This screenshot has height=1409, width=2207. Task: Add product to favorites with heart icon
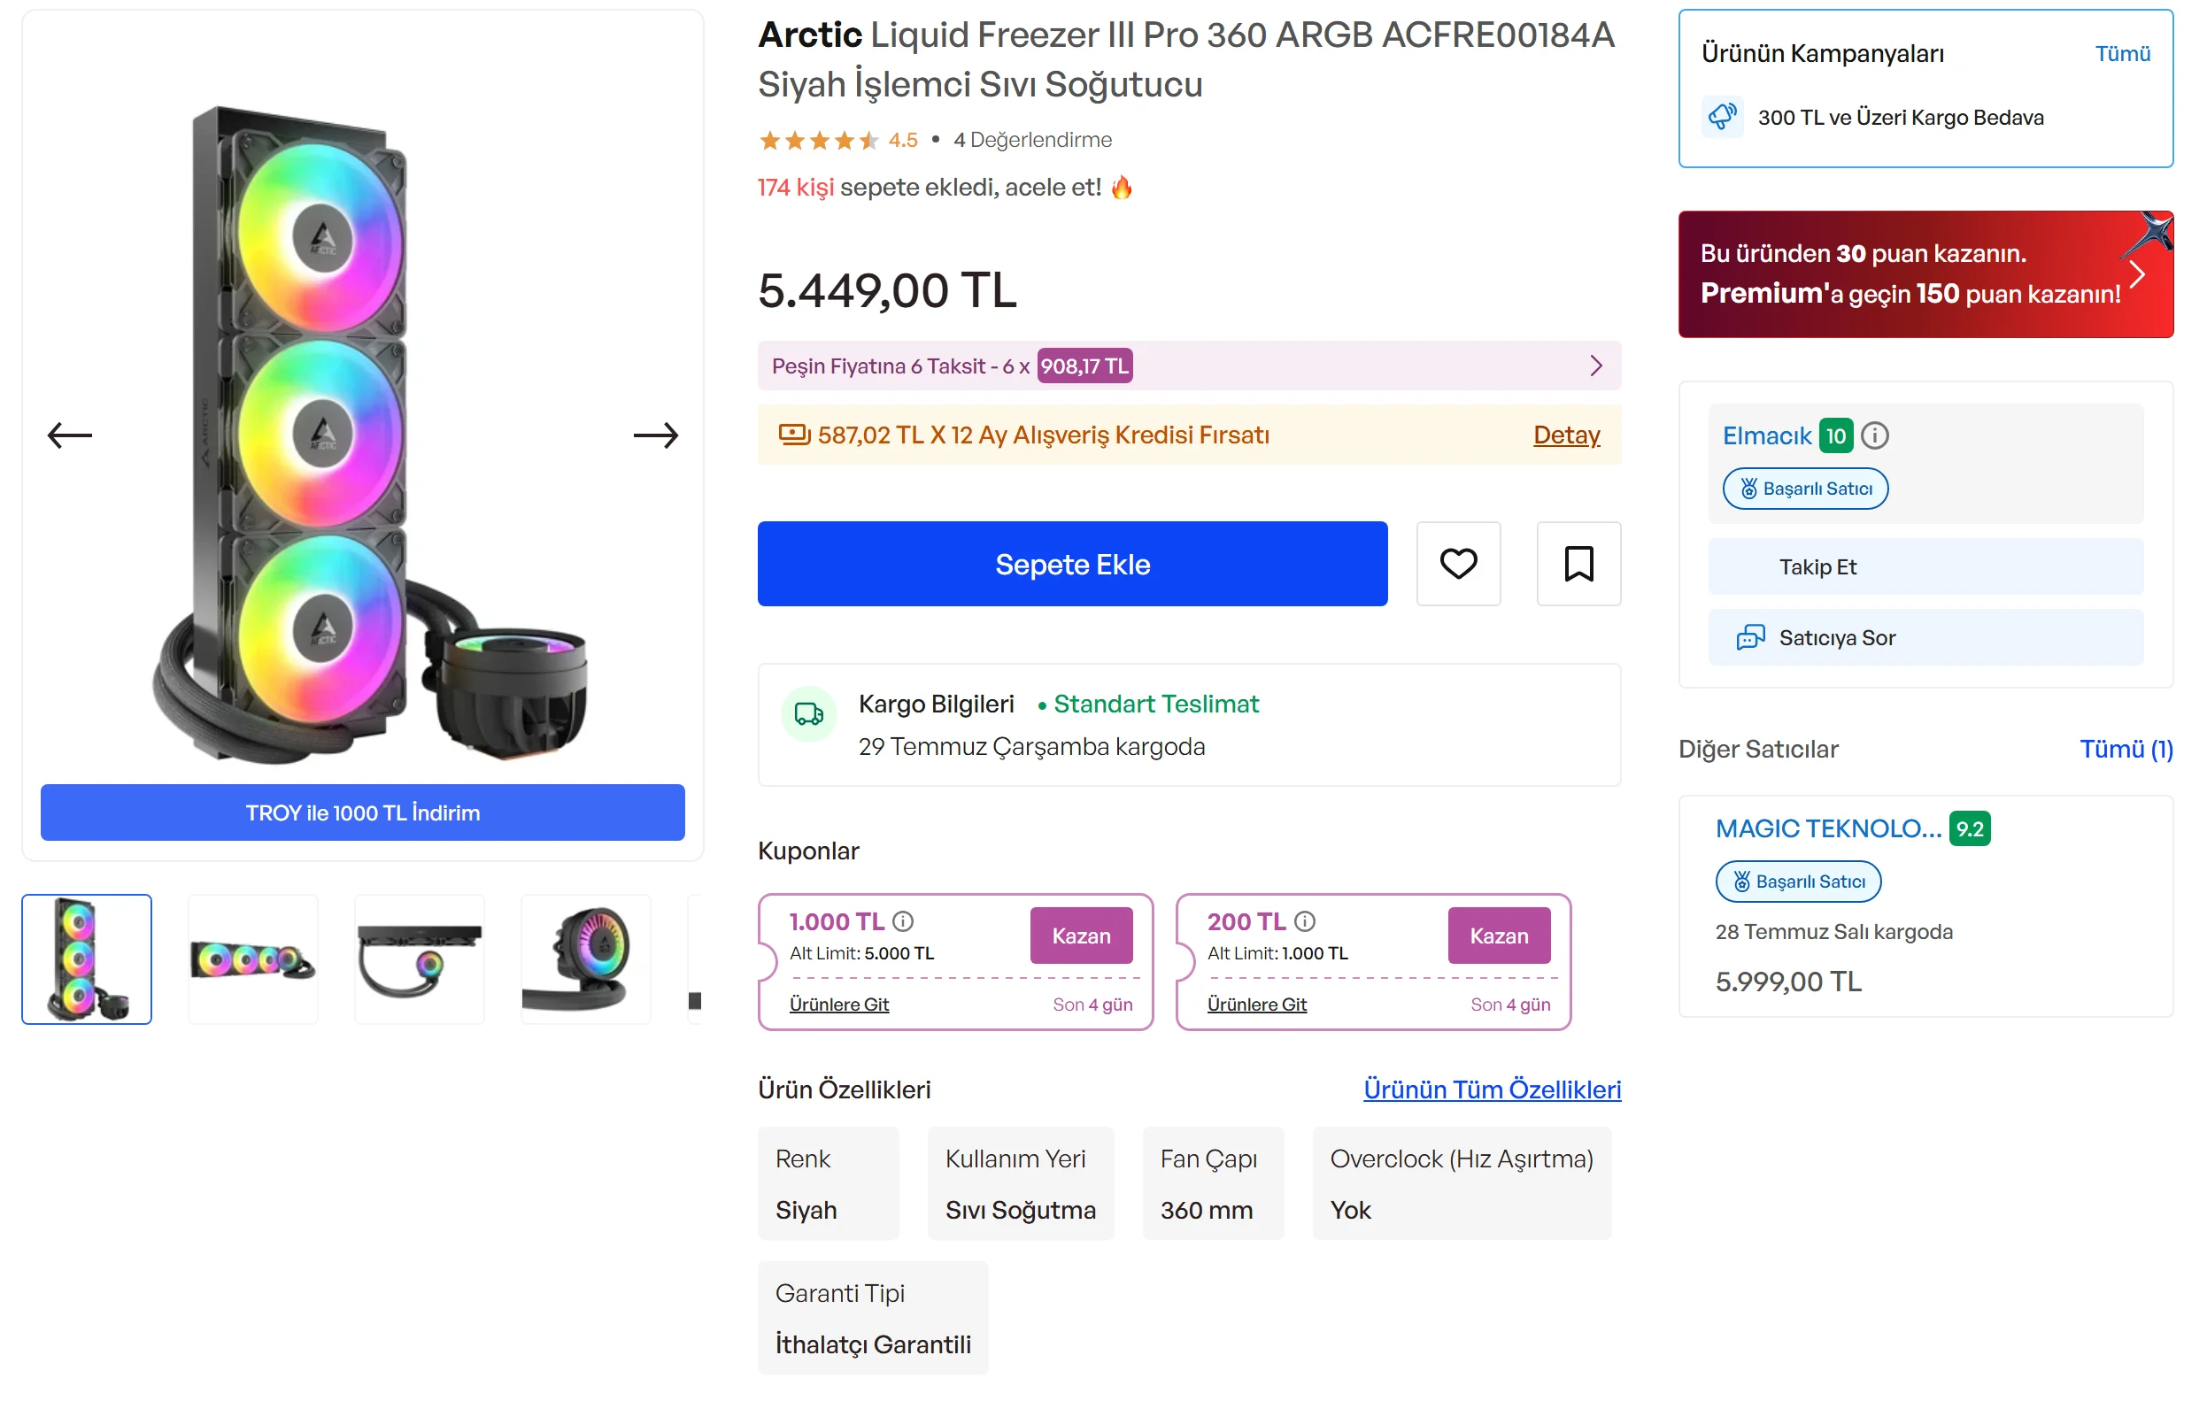tap(1458, 564)
